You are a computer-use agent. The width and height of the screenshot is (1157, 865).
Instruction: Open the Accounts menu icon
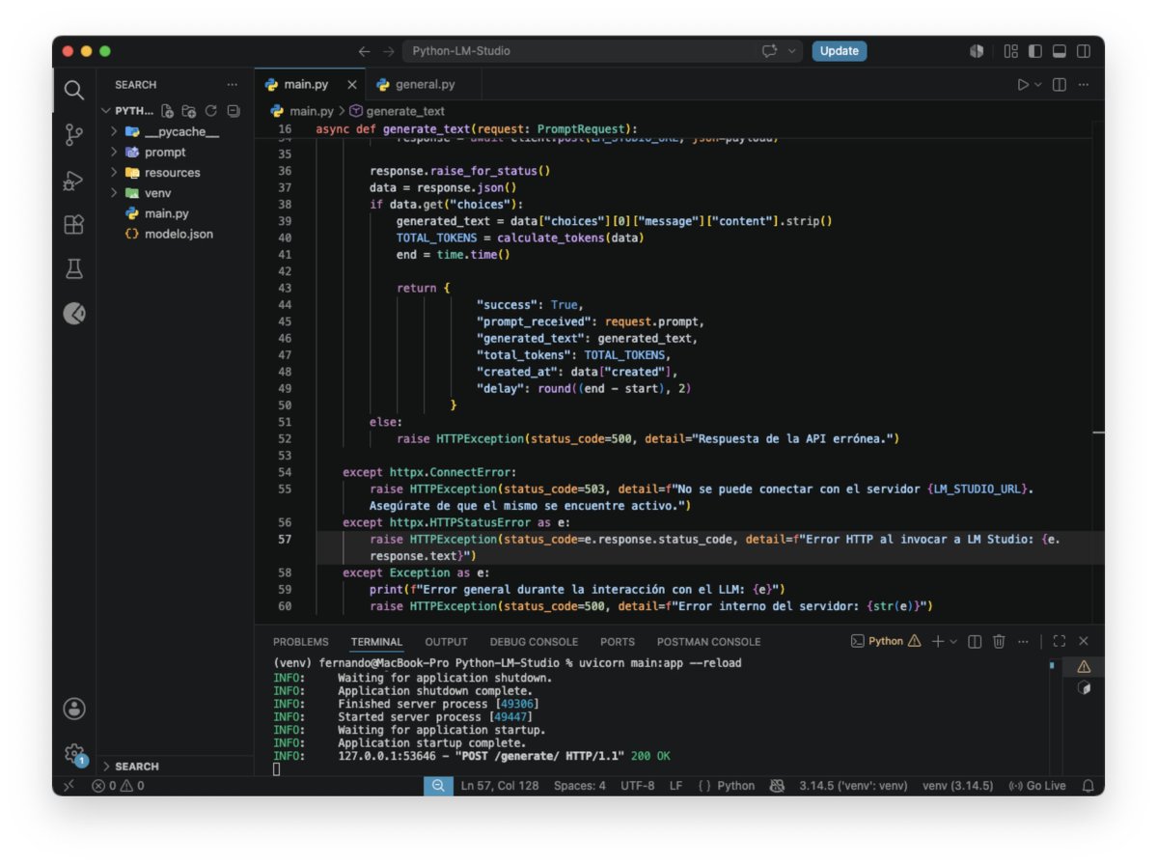73,709
